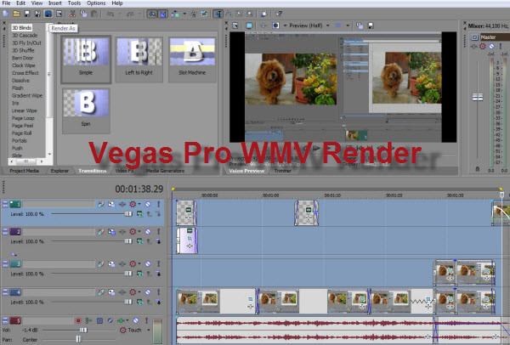Screen dimensions: 510x345
Task: Select the Page Peel transition
Action: [22, 126]
